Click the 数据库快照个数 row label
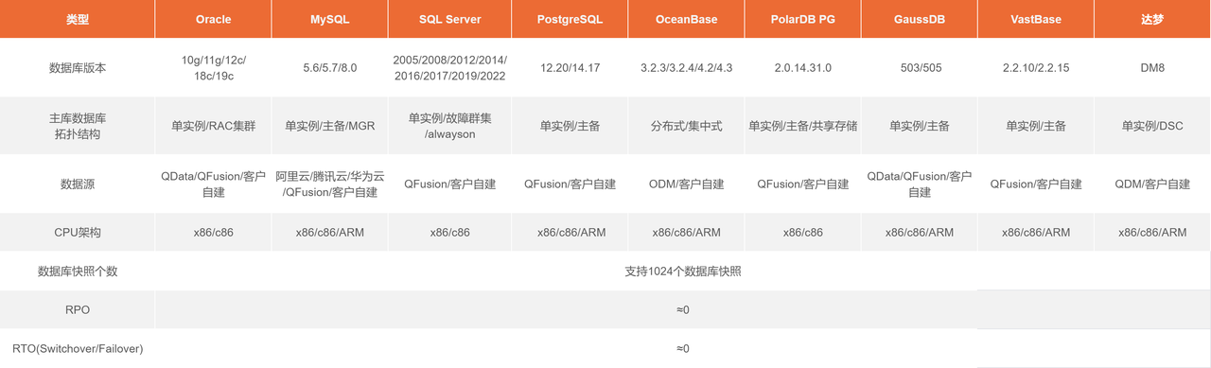1211x368 pixels. click(78, 272)
